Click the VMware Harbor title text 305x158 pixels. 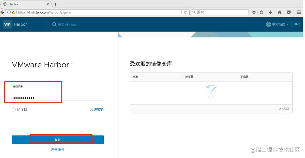(42, 65)
